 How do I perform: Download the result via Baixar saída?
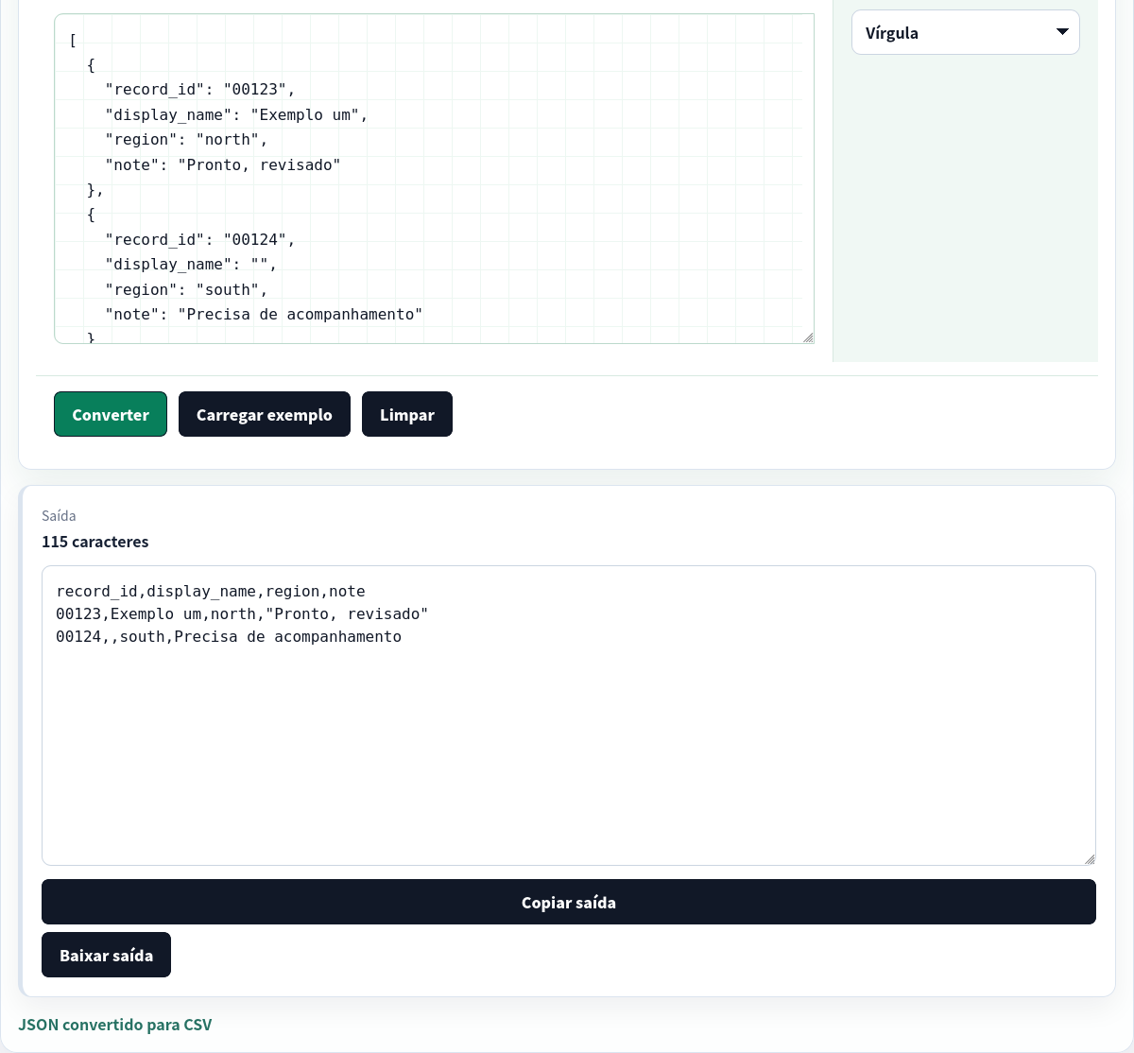click(x=106, y=955)
